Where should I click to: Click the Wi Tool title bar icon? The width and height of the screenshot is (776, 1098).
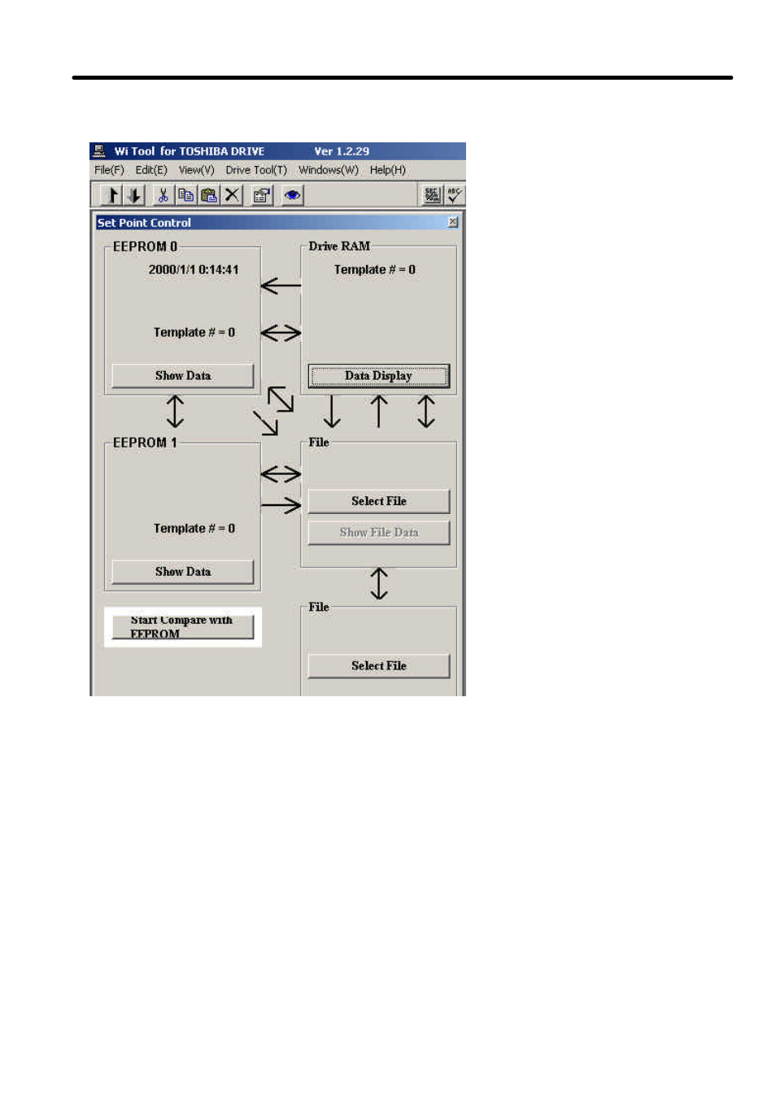99,150
